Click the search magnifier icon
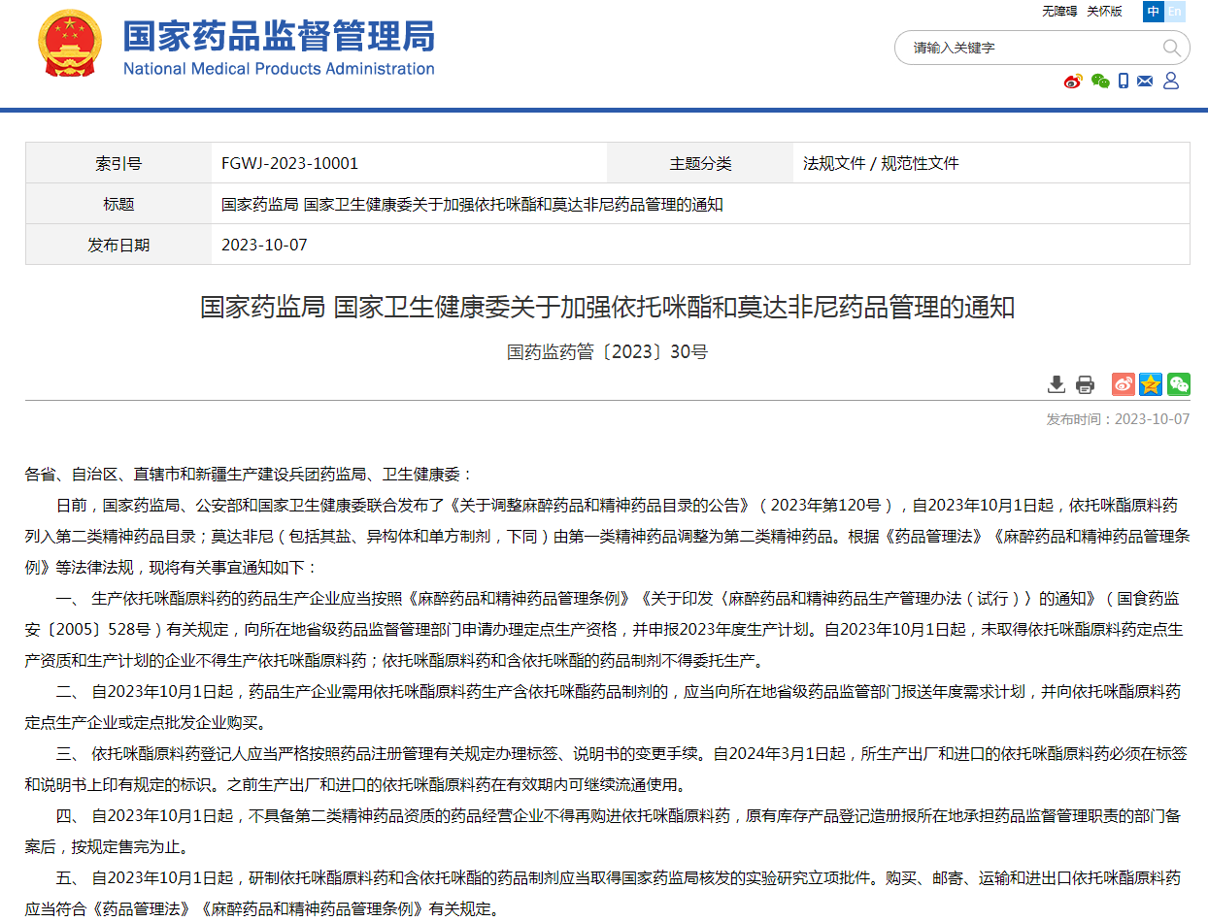1208x922 pixels. 1172,48
